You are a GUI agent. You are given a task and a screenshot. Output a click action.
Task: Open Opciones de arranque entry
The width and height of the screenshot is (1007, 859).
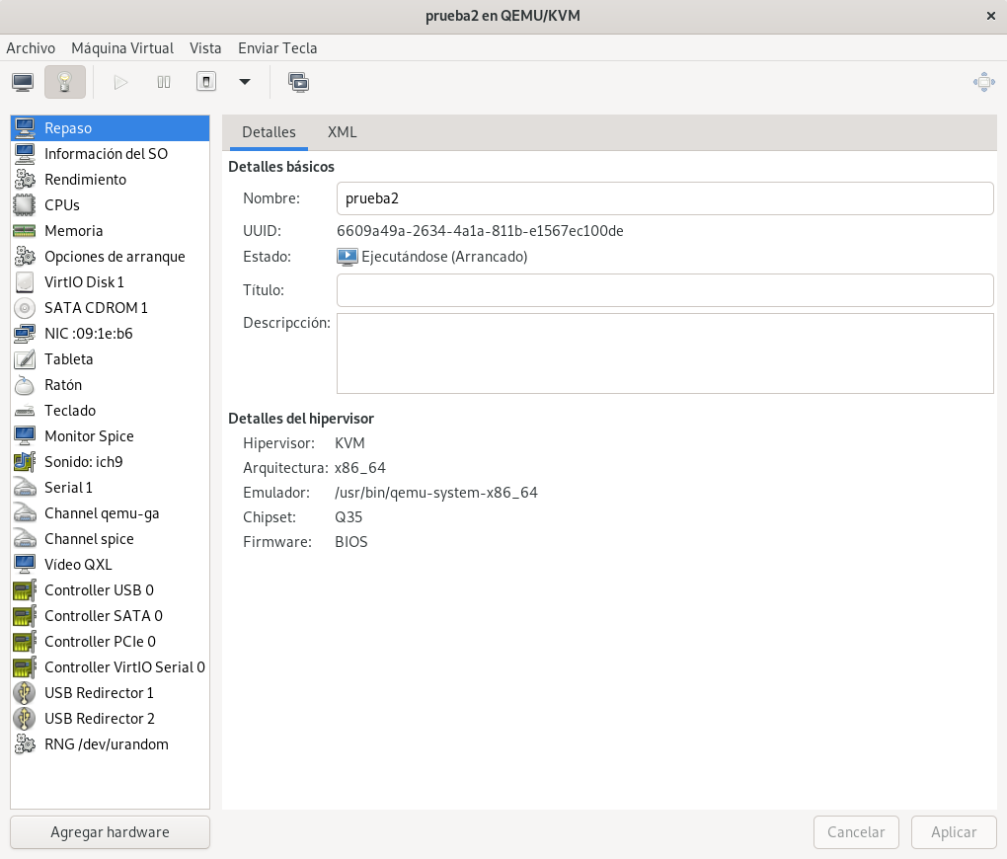pos(110,257)
